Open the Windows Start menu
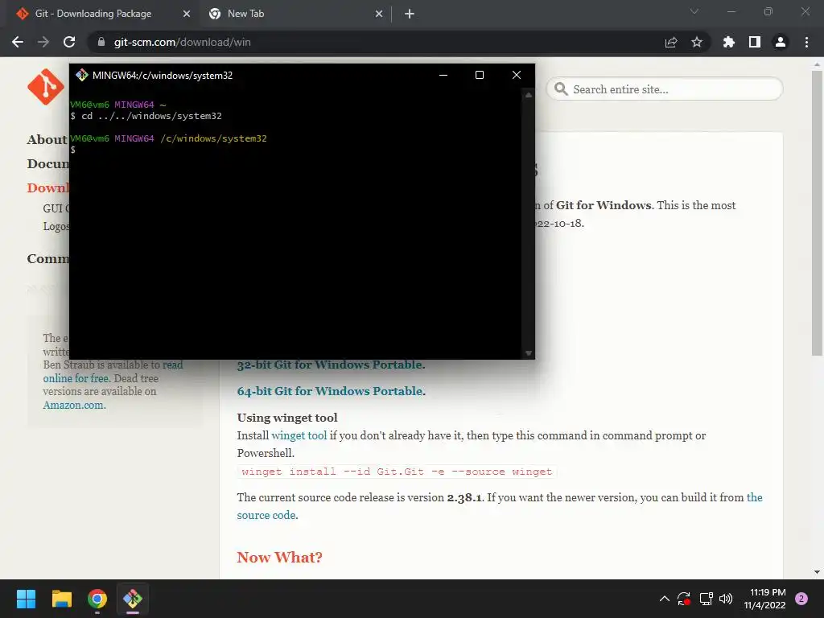The image size is (824, 618). click(x=26, y=599)
